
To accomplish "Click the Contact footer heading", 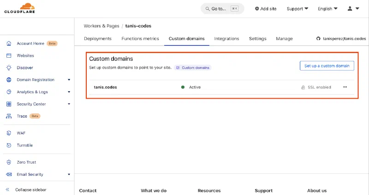I will 88,190.
